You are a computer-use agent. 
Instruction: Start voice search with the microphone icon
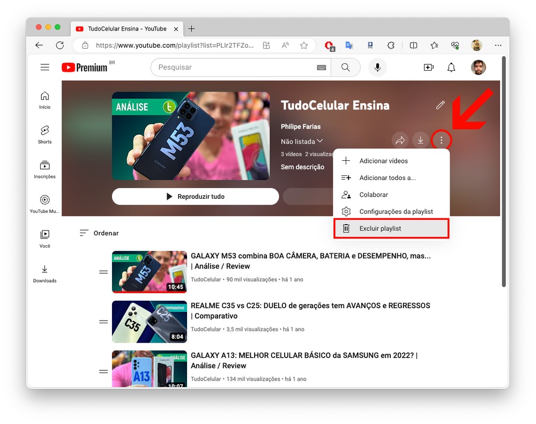coord(377,68)
